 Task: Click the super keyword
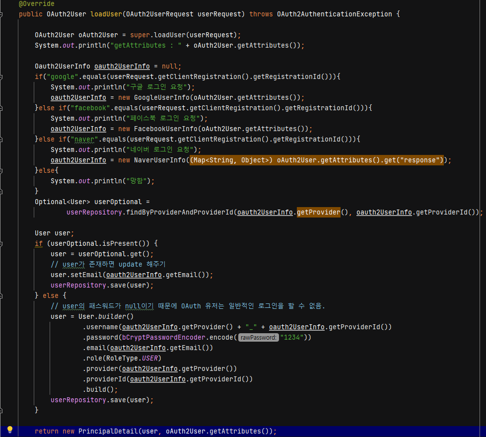pyautogui.click(x=140, y=35)
